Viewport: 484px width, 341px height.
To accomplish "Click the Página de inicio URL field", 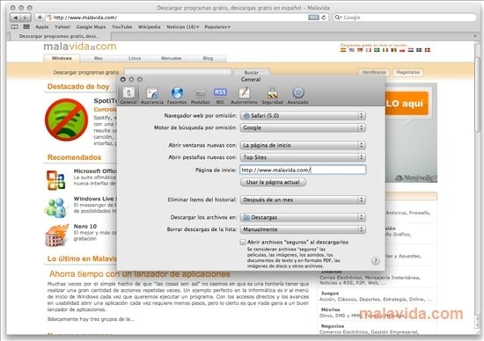I will (x=303, y=170).
